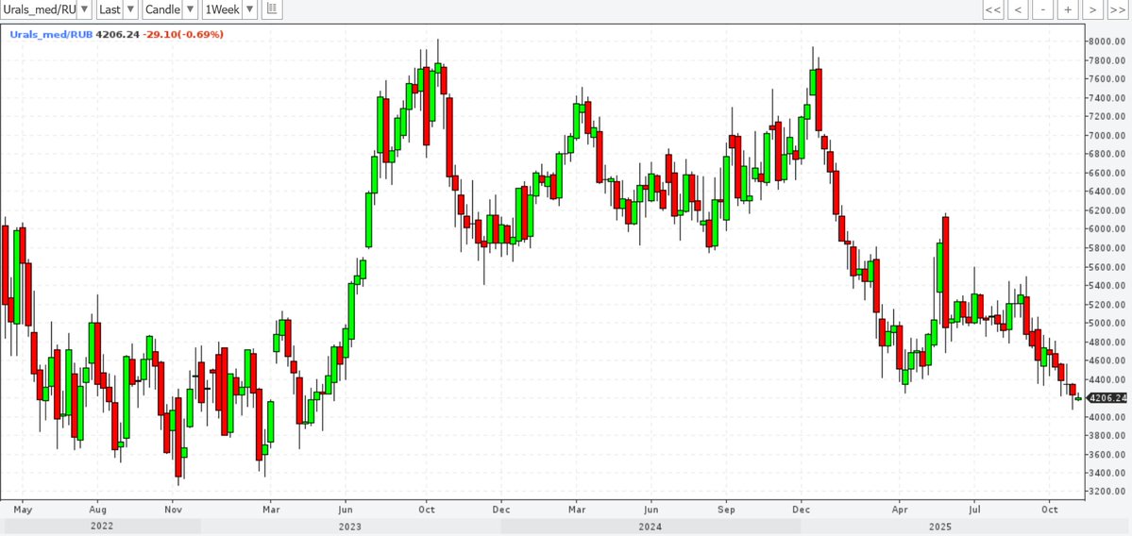Open the Urals_med/RU symbol dropdown
Image resolution: width=1132 pixels, height=536 pixels.
(46, 9)
